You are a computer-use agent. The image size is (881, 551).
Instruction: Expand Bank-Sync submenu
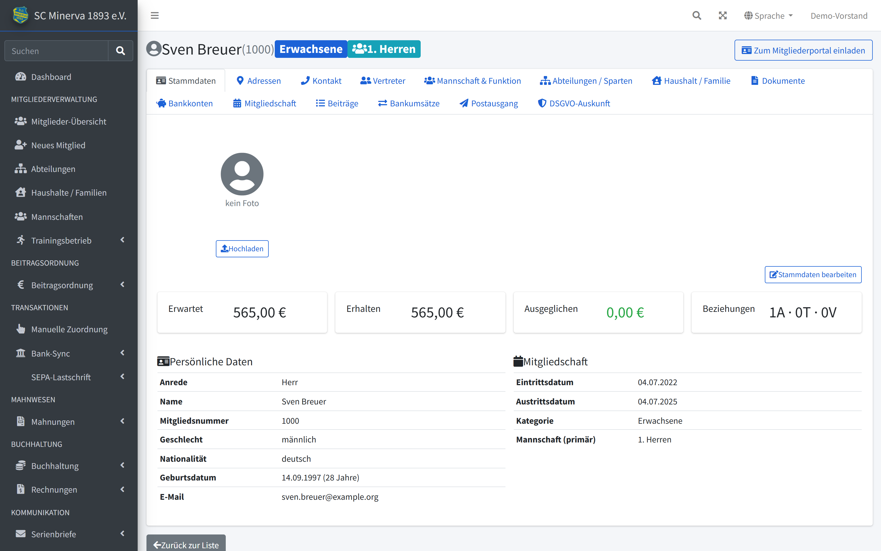point(69,353)
